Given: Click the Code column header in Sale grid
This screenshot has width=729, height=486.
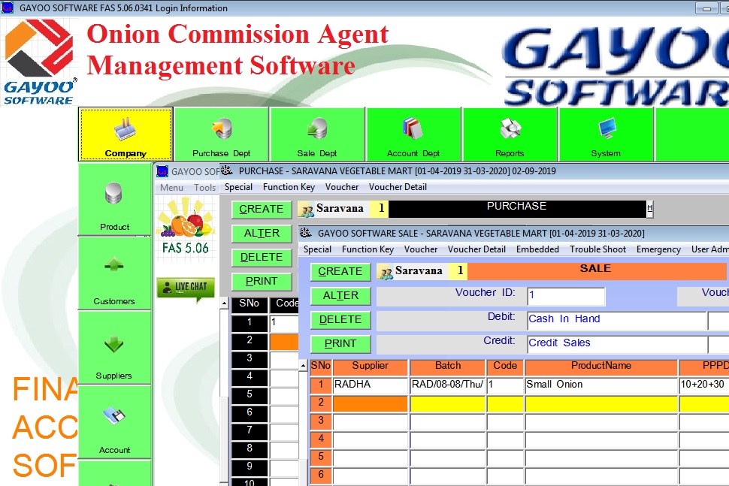Looking at the screenshot, I should coord(505,367).
